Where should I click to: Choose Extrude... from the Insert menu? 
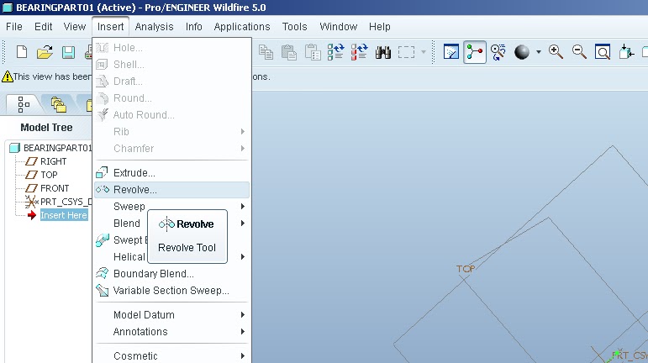tap(171, 172)
